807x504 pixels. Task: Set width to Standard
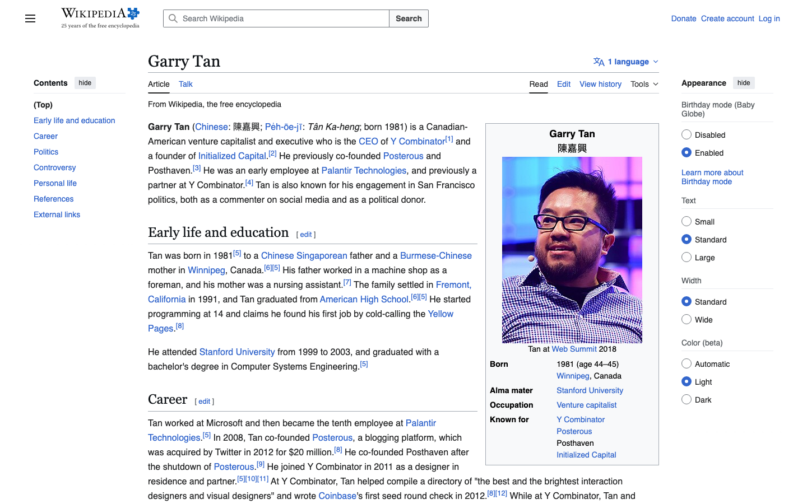(x=687, y=301)
